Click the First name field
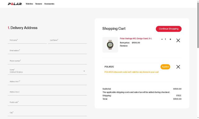The height and width of the screenshot is (119, 199). 27,40
